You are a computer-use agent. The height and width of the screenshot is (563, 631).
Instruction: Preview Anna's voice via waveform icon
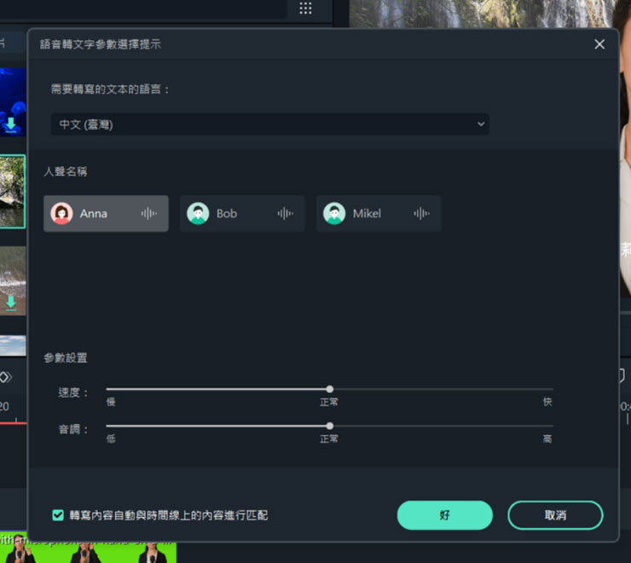point(148,213)
